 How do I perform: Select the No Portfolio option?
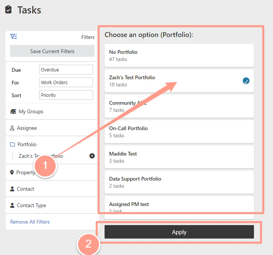(x=179, y=55)
